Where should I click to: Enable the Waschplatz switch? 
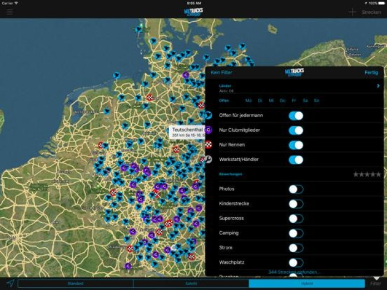296,263
